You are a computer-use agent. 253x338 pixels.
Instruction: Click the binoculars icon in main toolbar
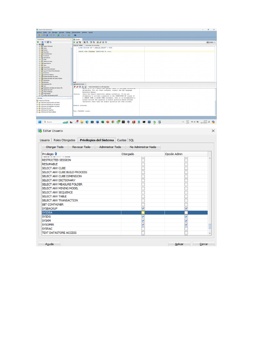pyautogui.click(x=75, y=35)
